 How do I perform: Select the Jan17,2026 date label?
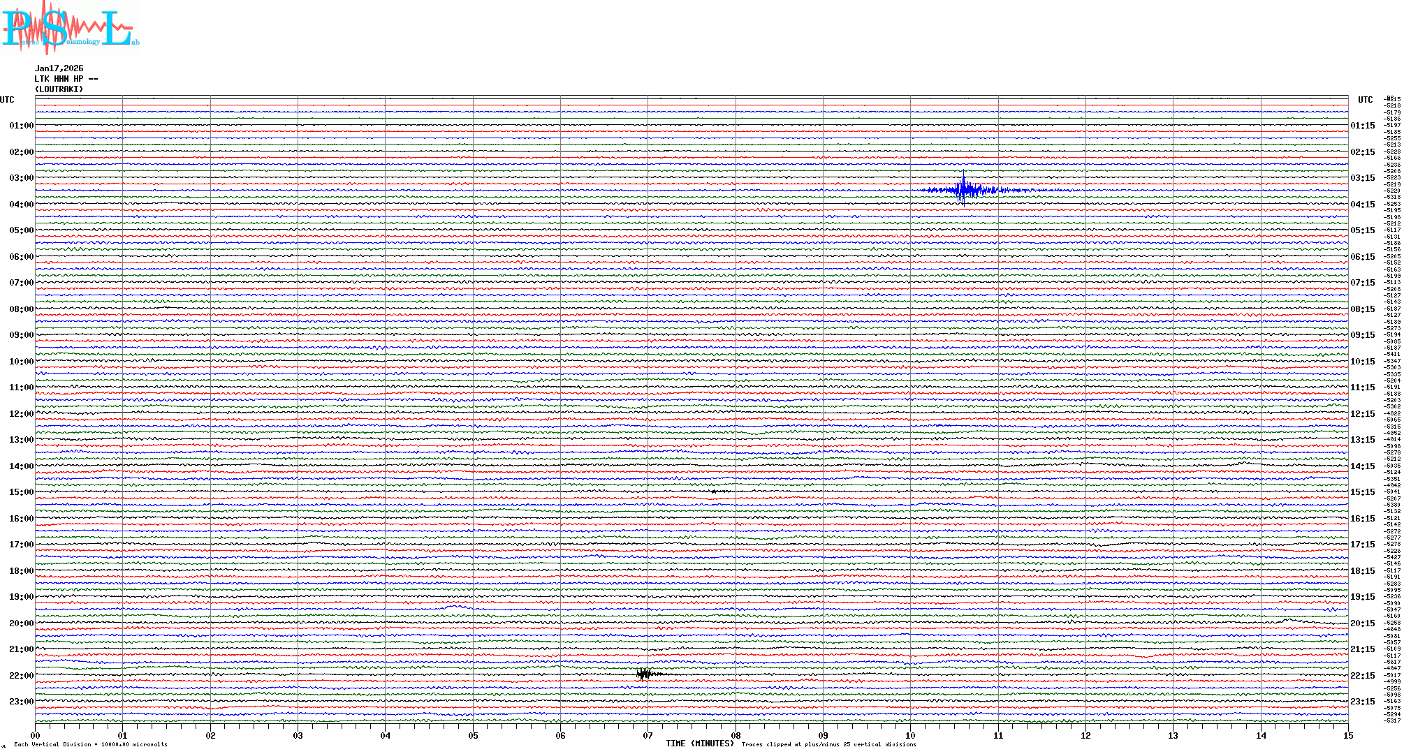coord(59,68)
